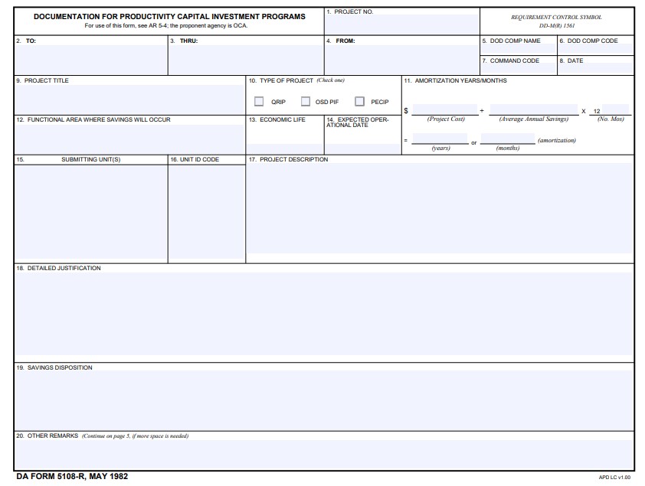Screen dimensions: 645x486
Task: Click the Savings Disposition text area
Action: point(324,400)
